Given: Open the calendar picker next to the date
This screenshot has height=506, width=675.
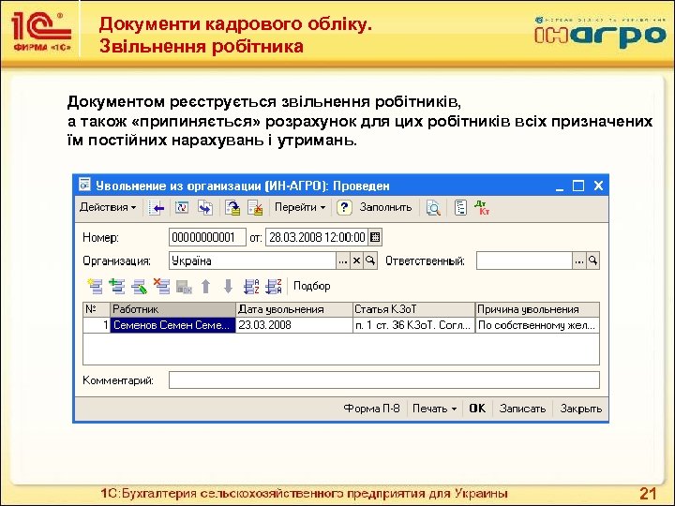Looking at the screenshot, I should (x=375, y=237).
